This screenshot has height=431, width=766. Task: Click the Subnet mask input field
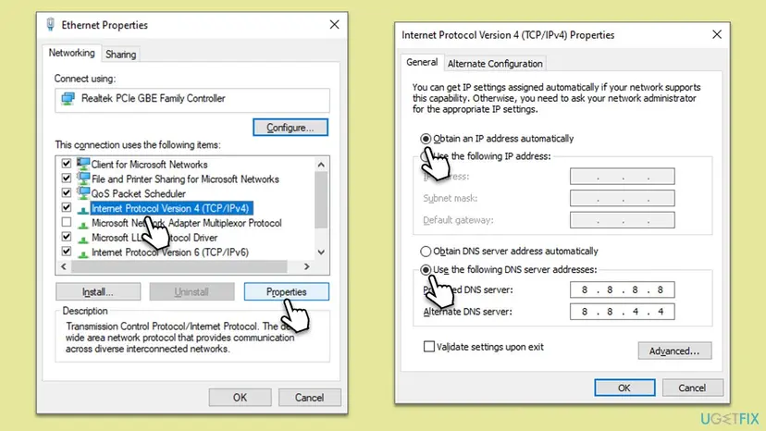pos(622,199)
